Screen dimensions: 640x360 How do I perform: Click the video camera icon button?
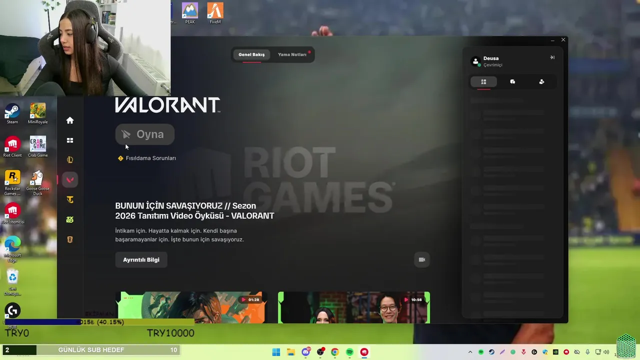[421, 259]
